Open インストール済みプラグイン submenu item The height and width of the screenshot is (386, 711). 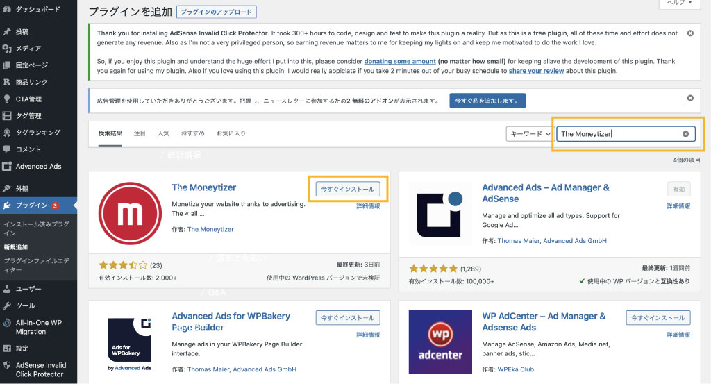coord(37,228)
